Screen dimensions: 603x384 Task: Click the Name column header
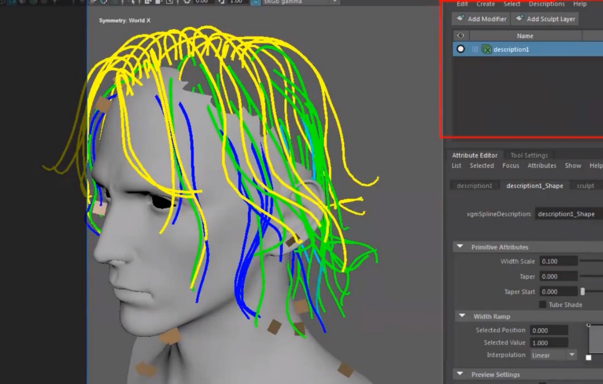(x=525, y=36)
